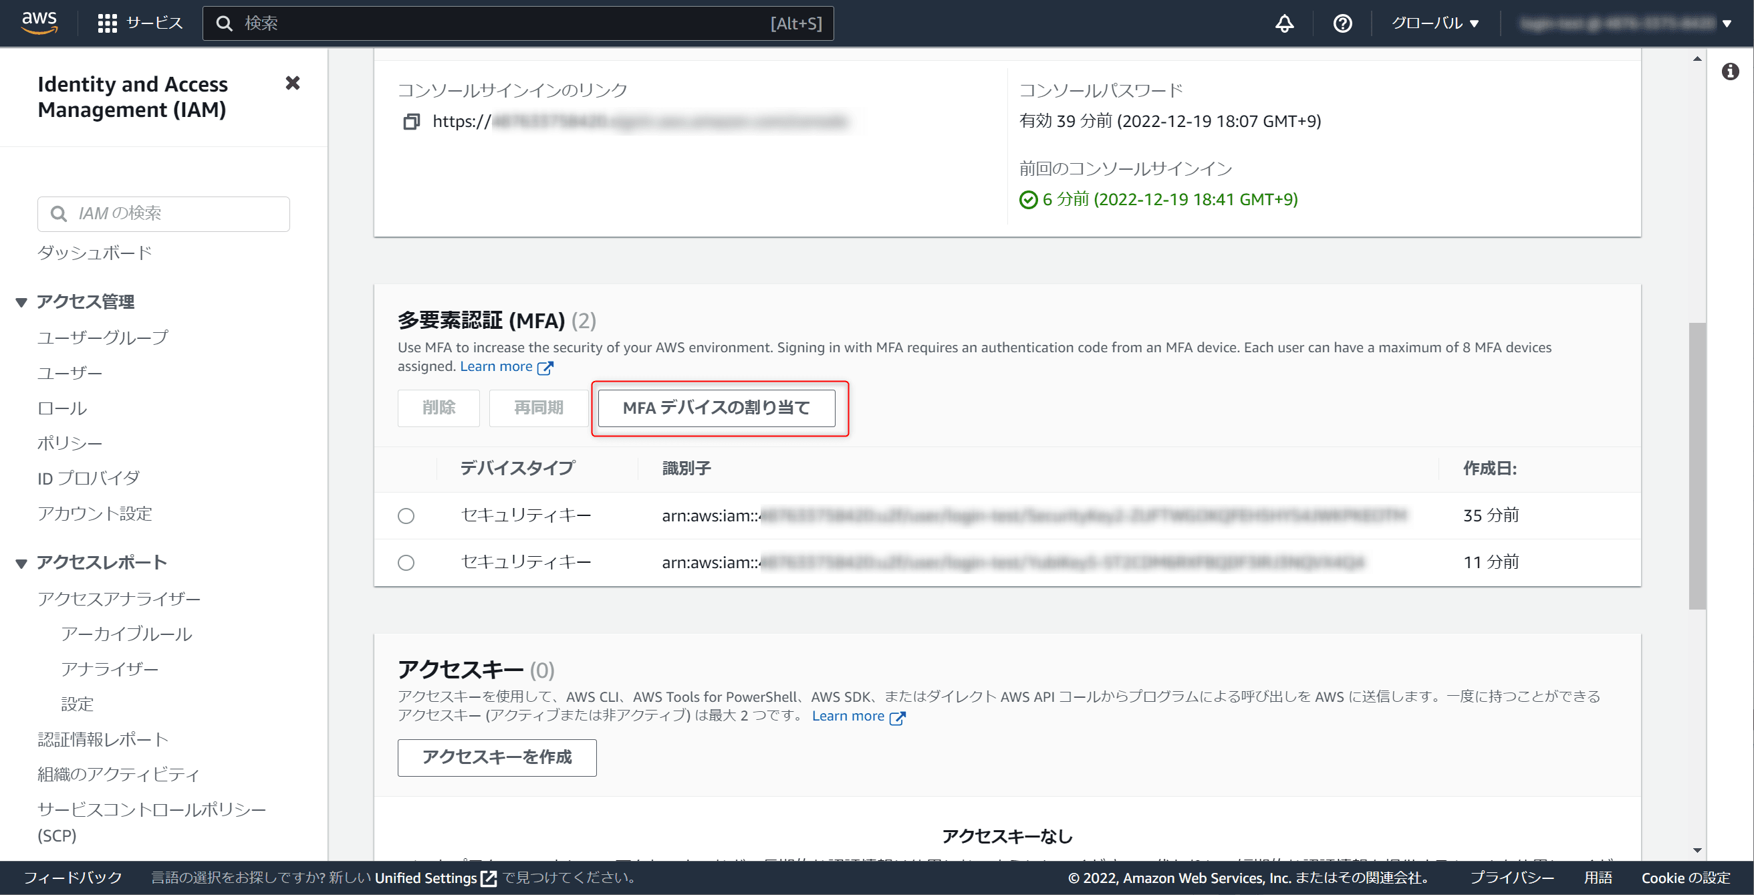Open the help question mark icon
The image size is (1754, 895).
pyautogui.click(x=1342, y=23)
